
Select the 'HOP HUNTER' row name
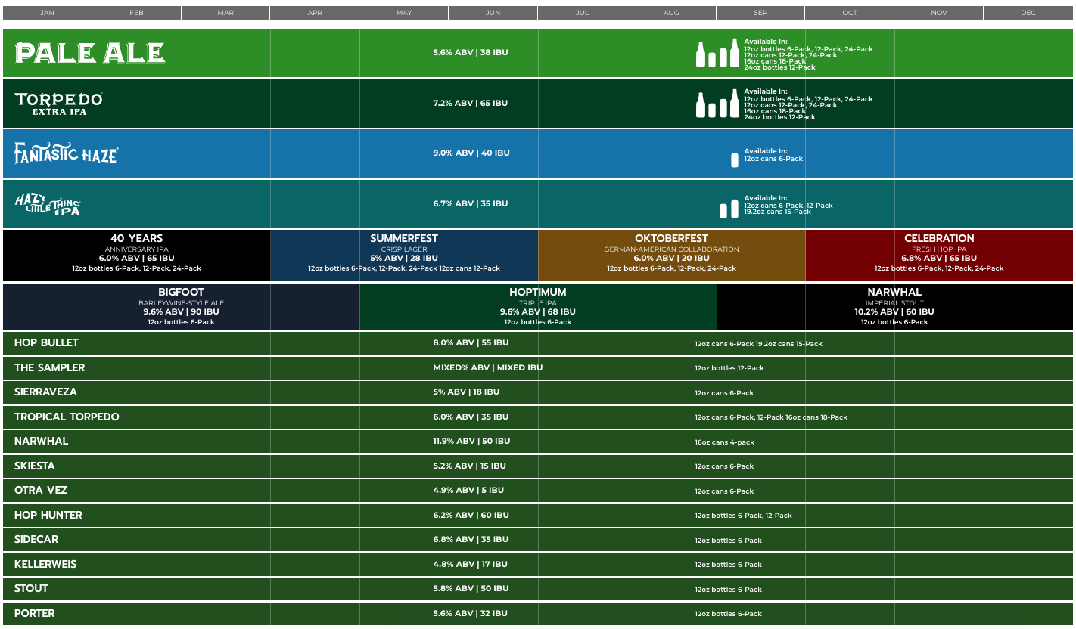[x=48, y=515]
